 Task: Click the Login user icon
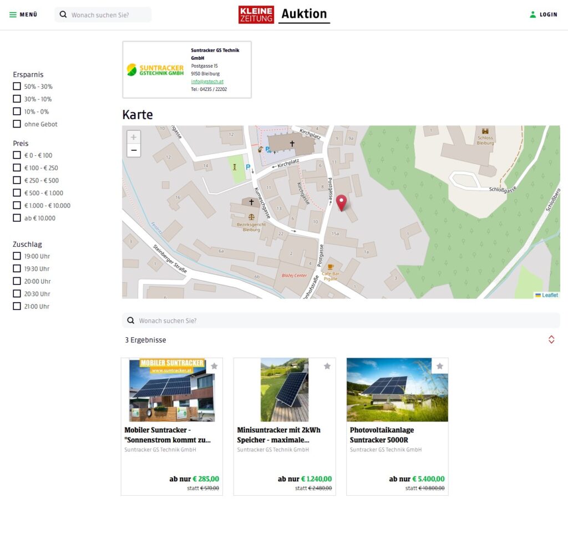[533, 14]
